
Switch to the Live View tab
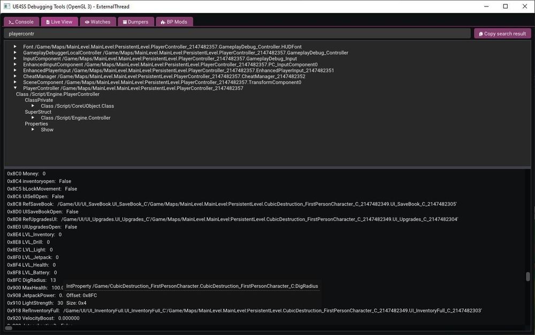coord(59,22)
